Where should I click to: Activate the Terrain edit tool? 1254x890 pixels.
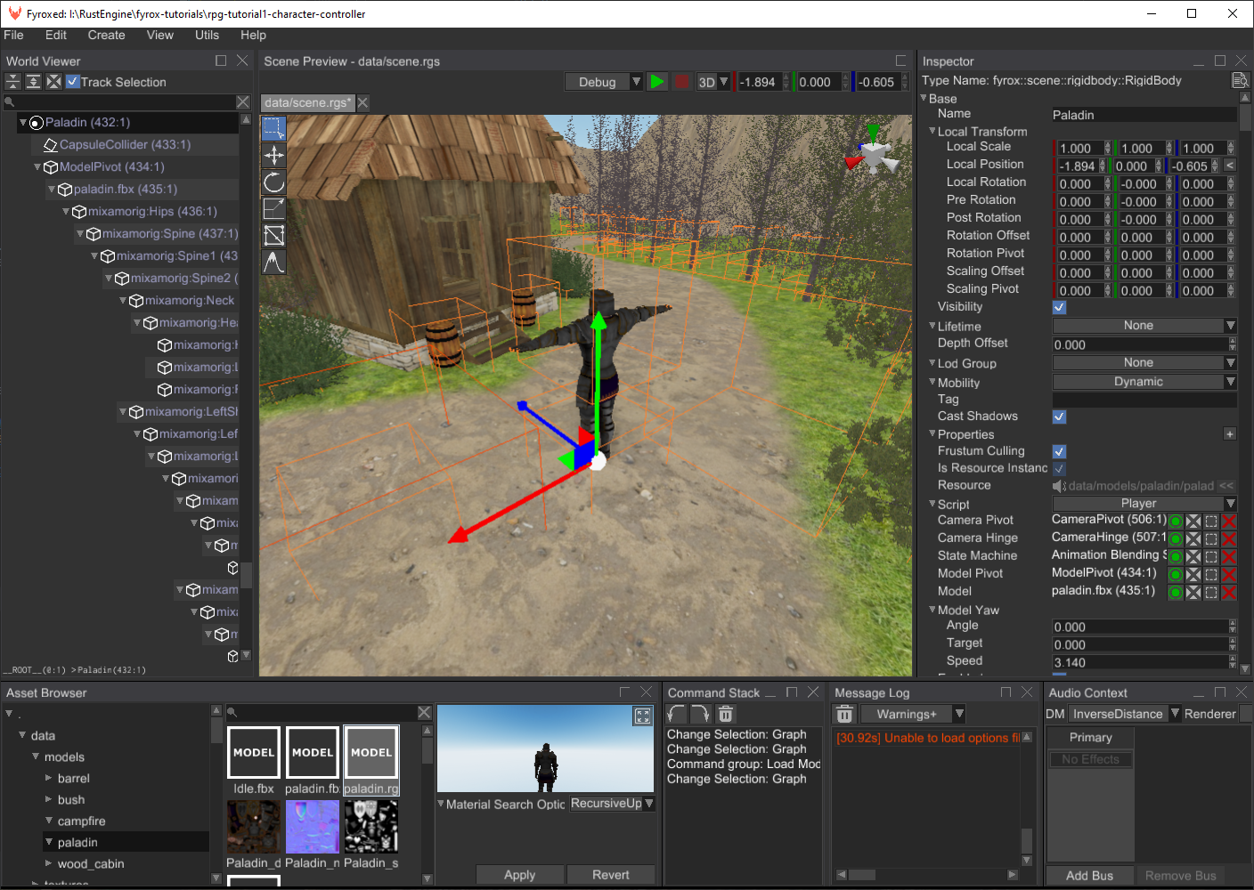pyautogui.click(x=273, y=262)
